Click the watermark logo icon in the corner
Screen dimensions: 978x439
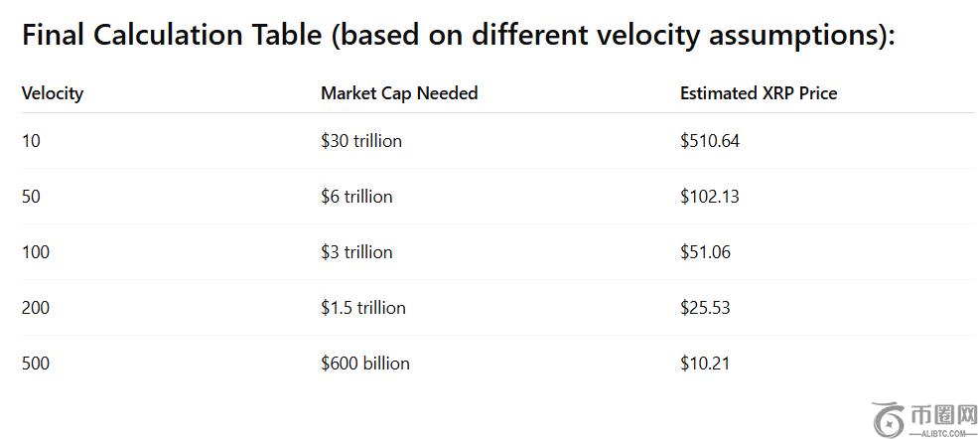point(889,418)
